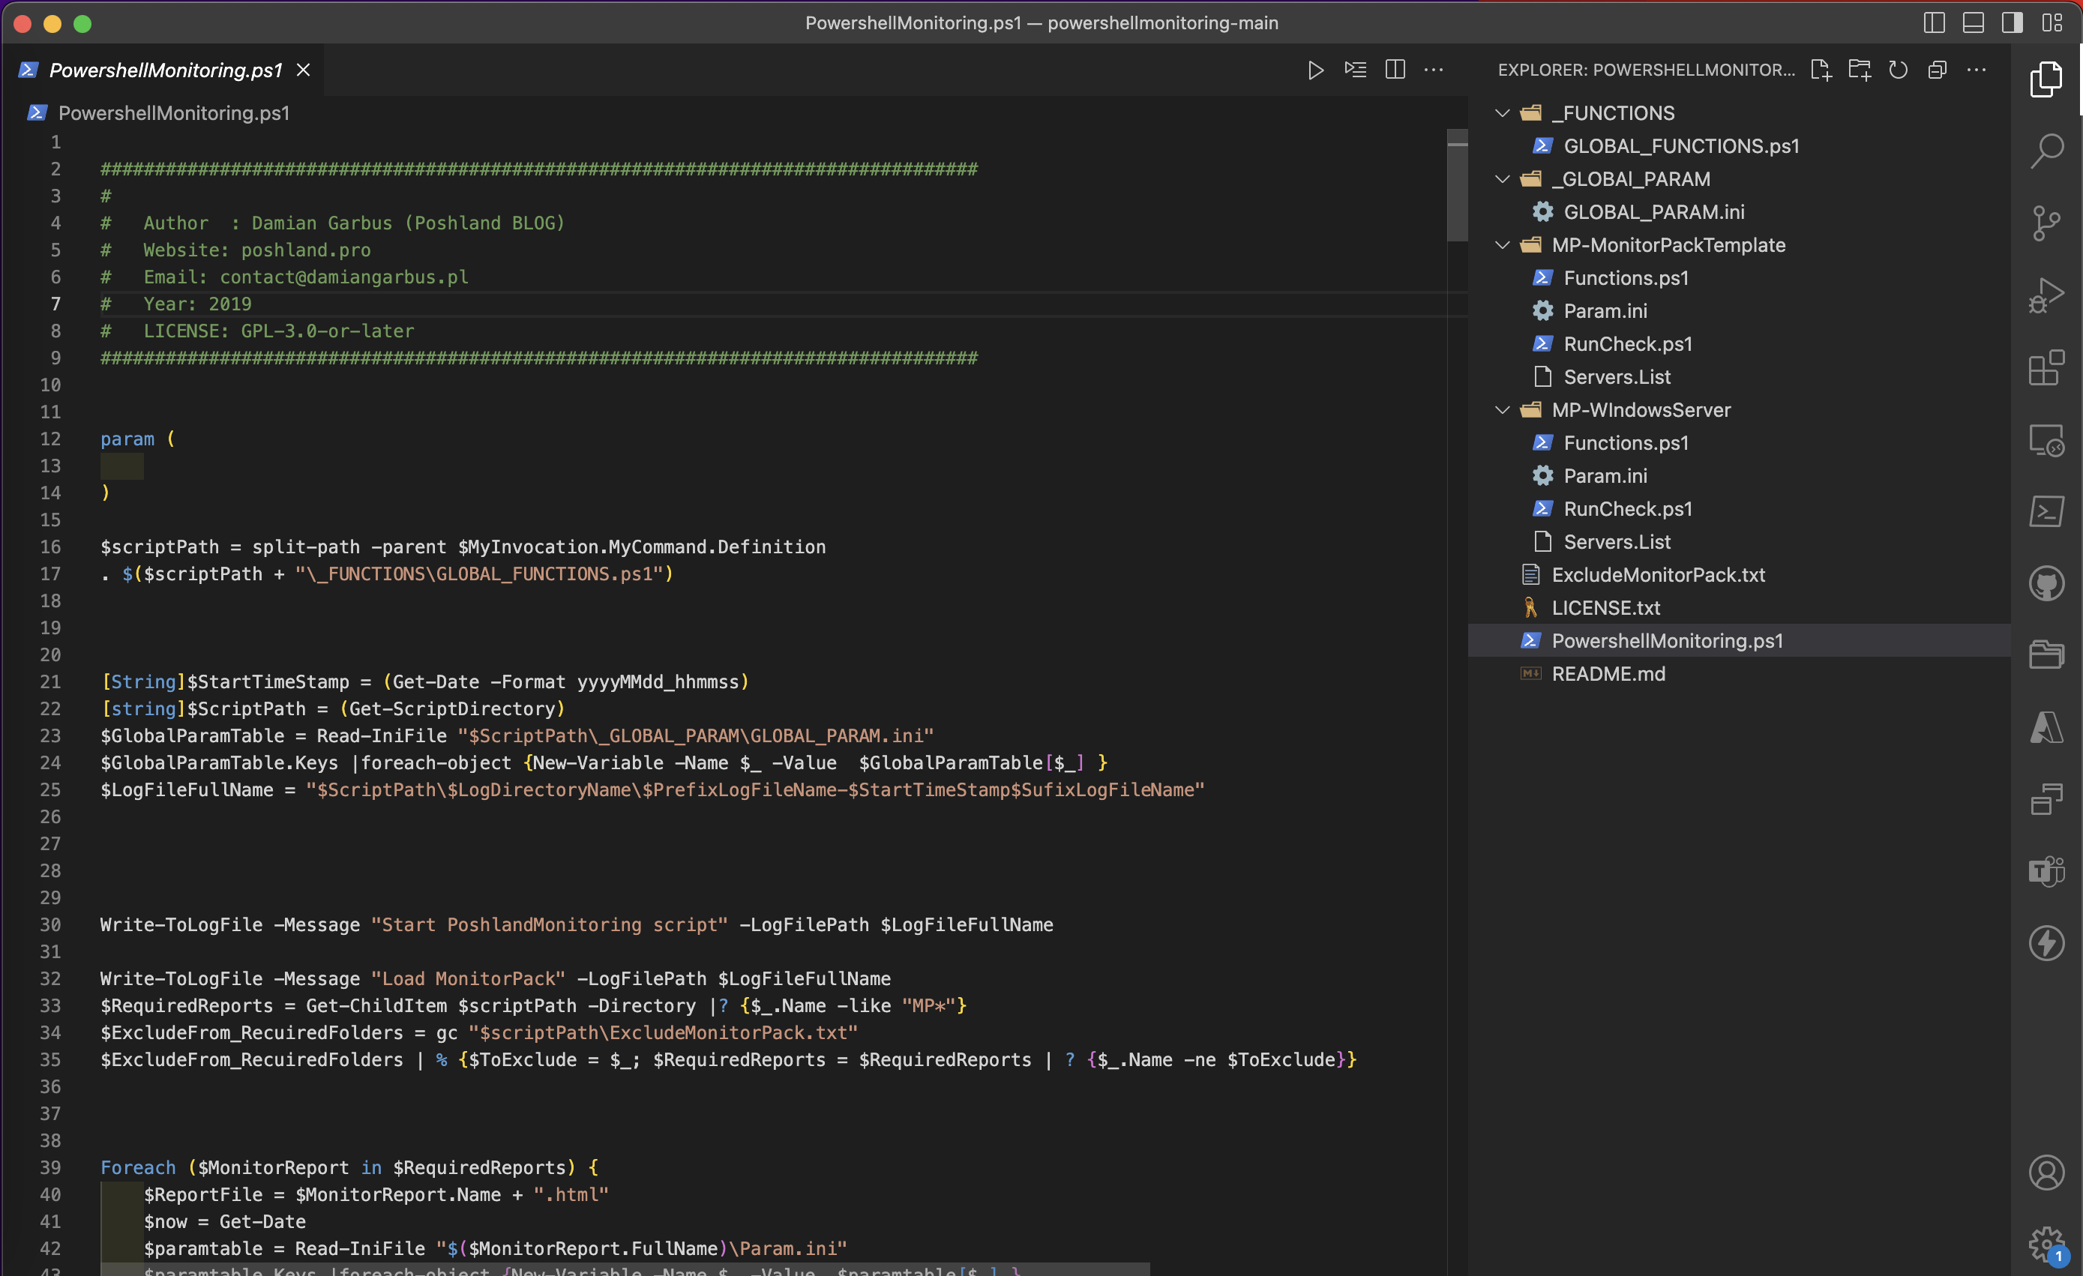Image resolution: width=2083 pixels, height=1276 pixels.
Task: Open the Source Control view
Action: click(x=2046, y=224)
